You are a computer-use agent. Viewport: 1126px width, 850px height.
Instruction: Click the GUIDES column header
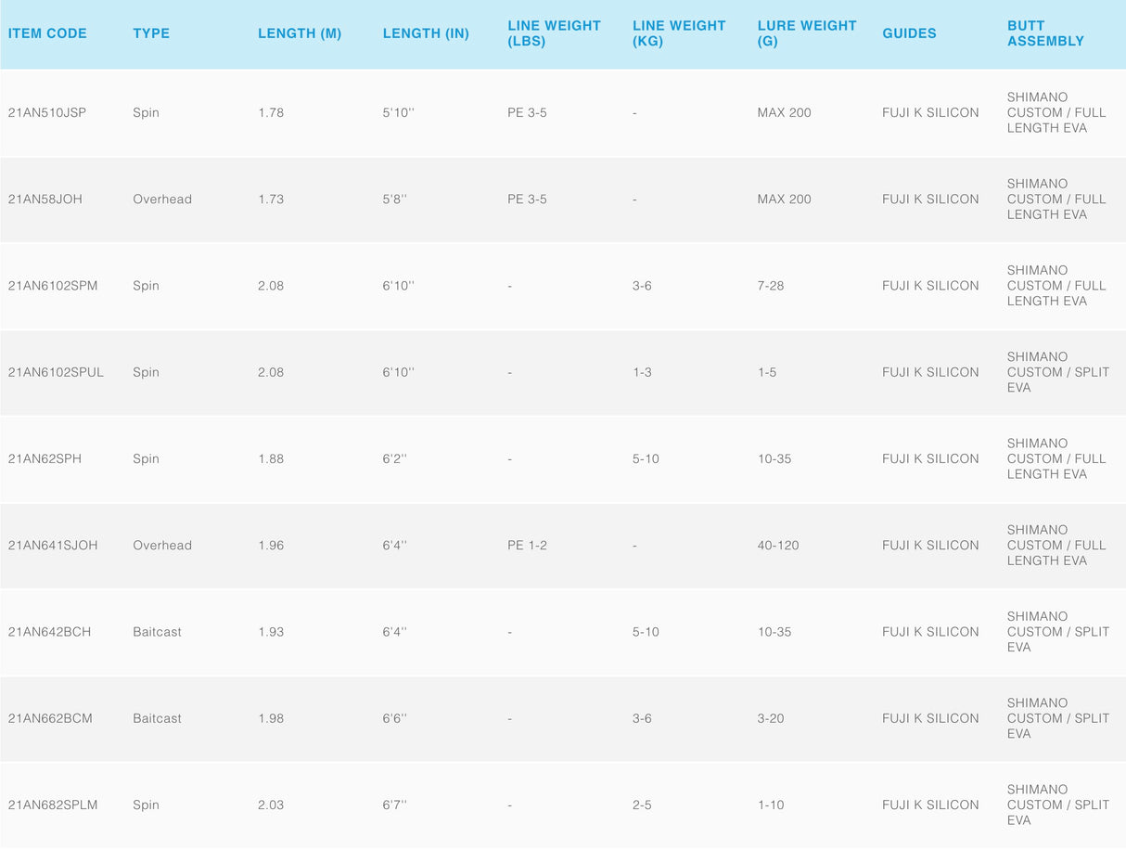(909, 33)
